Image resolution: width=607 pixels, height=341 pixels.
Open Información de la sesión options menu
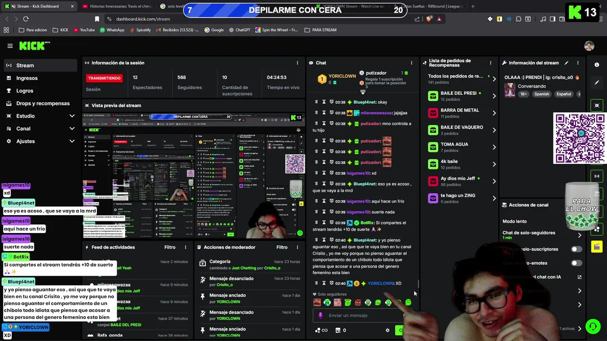297,63
